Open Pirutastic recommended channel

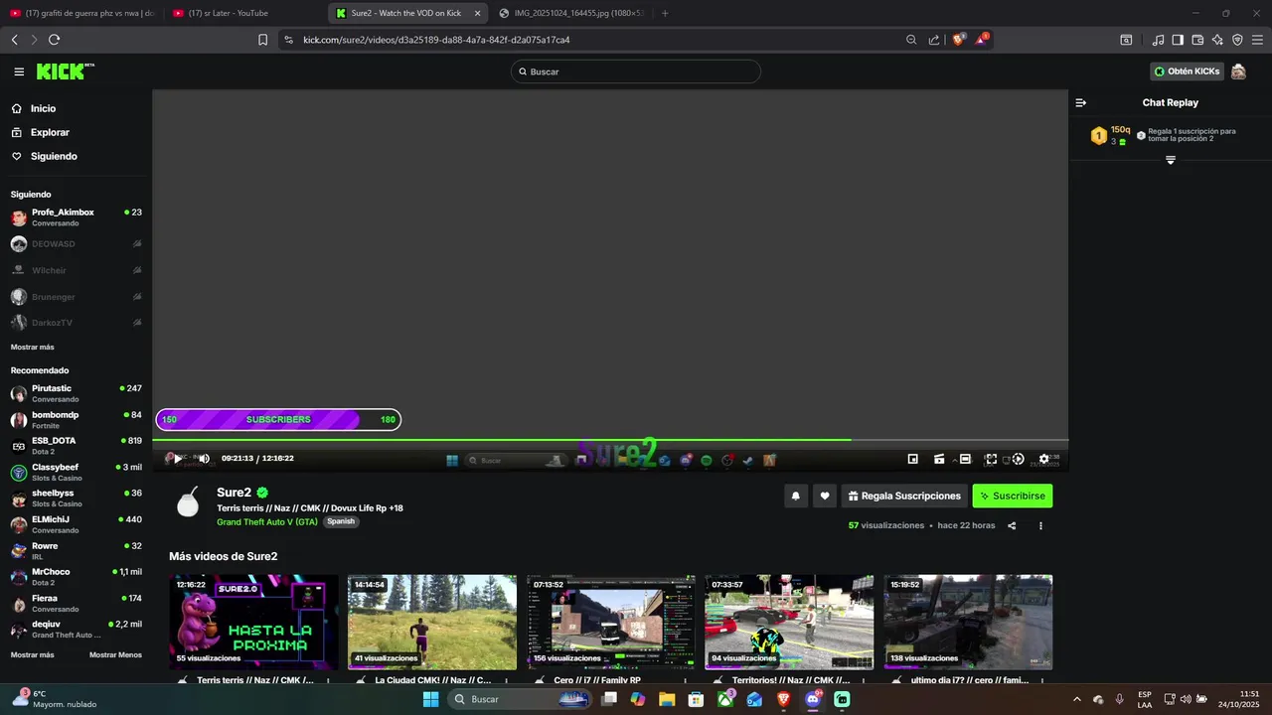(77, 393)
